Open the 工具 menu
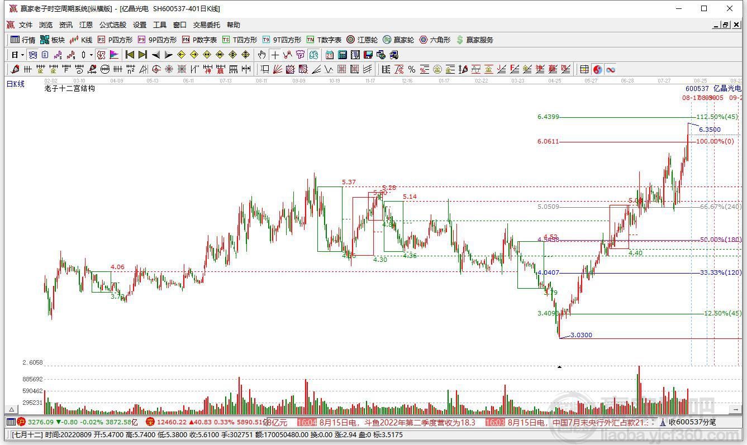This screenshot has width=747, height=445. pos(160,25)
